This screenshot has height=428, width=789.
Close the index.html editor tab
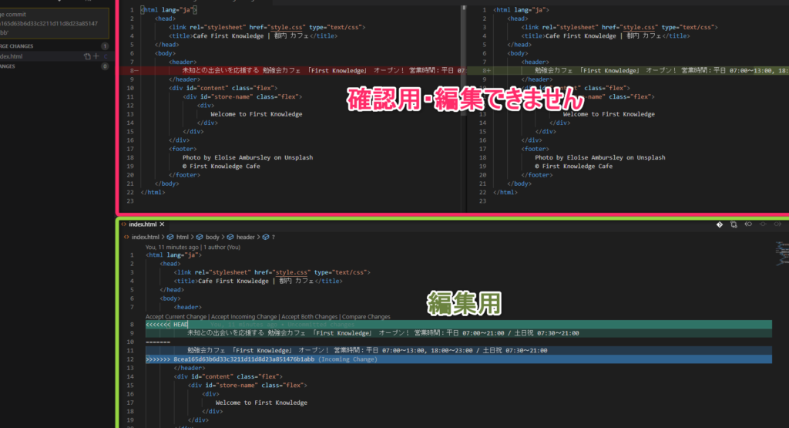click(162, 224)
